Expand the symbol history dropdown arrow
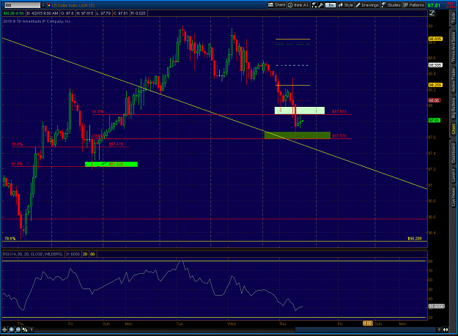This screenshot has height=336, width=458. click(x=43, y=5)
